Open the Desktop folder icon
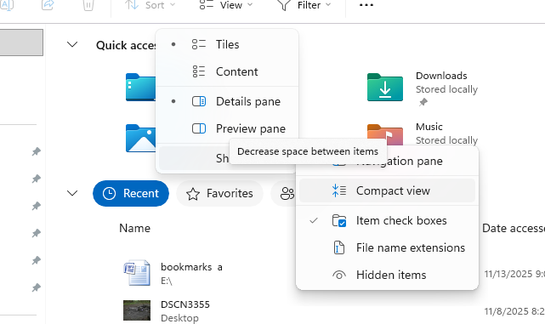The width and height of the screenshot is (545, 324). pyautogui.click(x=140, y=88)
